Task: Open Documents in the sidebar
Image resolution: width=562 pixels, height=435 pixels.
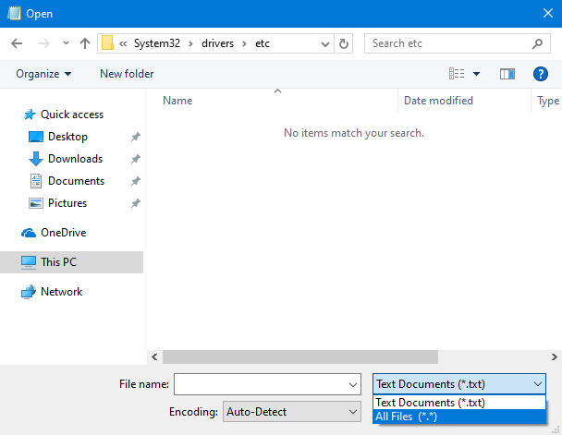Action: coord(77,181)
